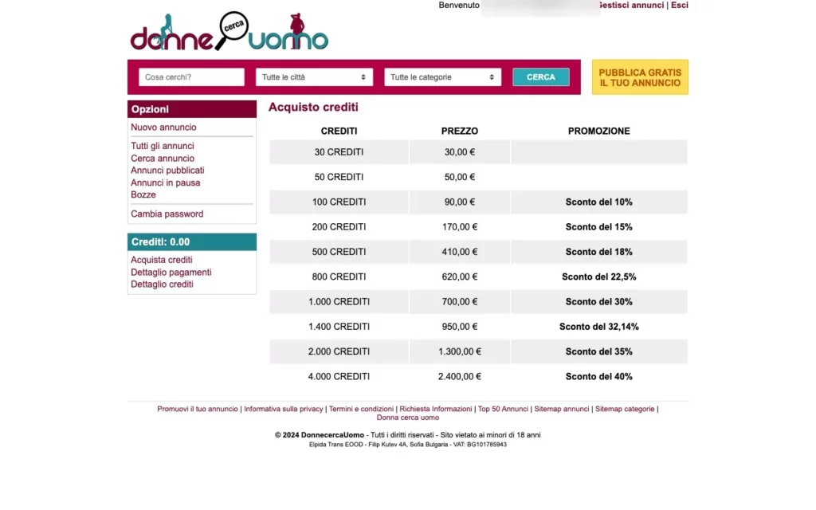Image resolution: width=816 pixels, height=510 pixels.
Task: Select the 4.000 CREDITI package
Action: (339, 377)
